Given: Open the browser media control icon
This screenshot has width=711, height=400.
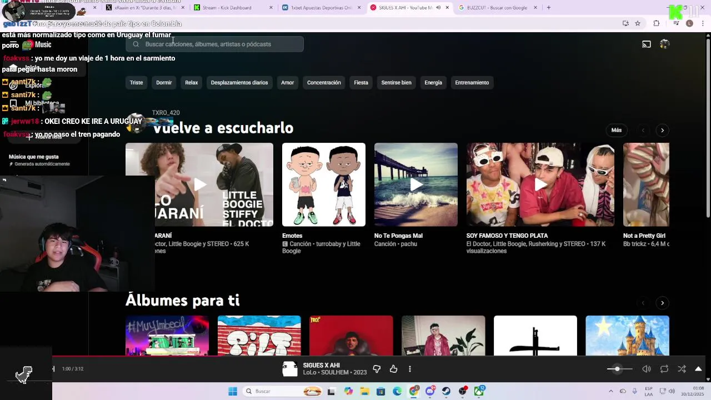Looking at the screenshot, I should pyautogui.click(x=676, y=23).
